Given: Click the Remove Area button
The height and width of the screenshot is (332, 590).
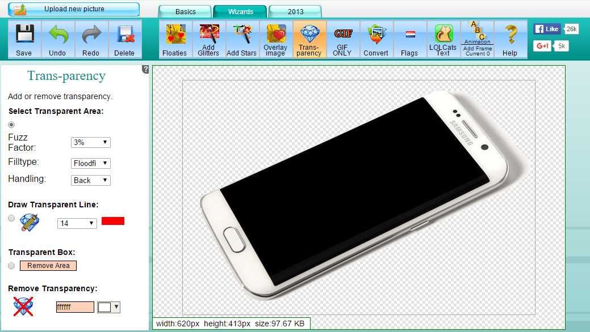Looking at the screenshot, I should 48,266.
